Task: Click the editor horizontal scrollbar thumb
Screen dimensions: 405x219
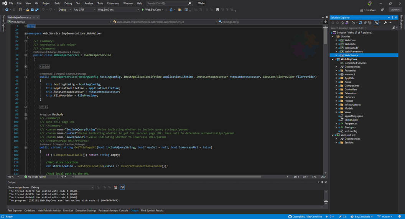Action: 168,177
